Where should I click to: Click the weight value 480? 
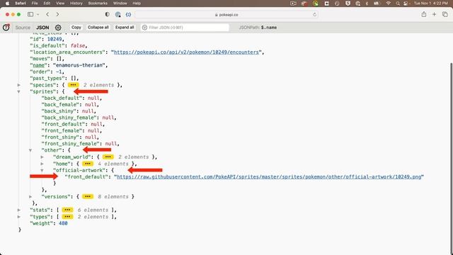(63, 224)
